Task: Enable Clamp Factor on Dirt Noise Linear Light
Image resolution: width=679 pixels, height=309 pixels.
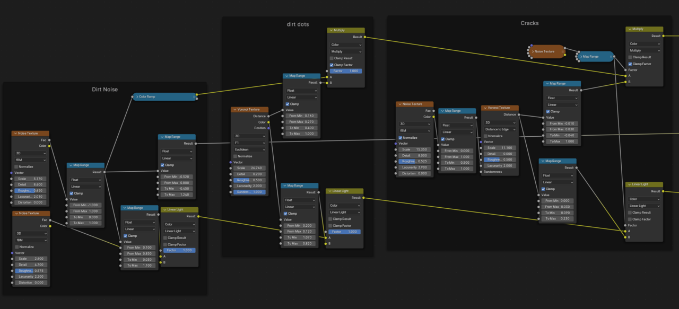Action: tap(165, 244)
